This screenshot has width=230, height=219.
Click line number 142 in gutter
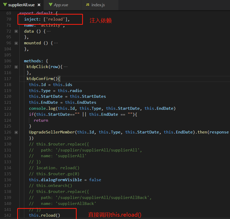[8, 215]
